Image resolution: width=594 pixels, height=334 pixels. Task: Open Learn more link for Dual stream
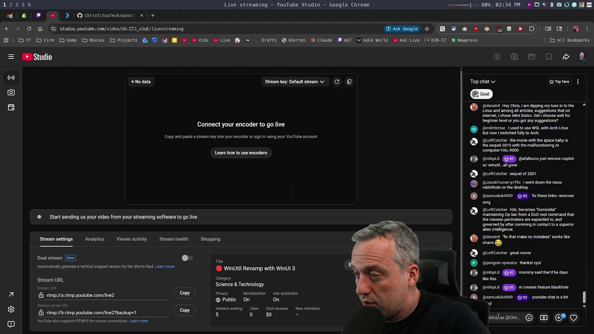tap(165, 267)
